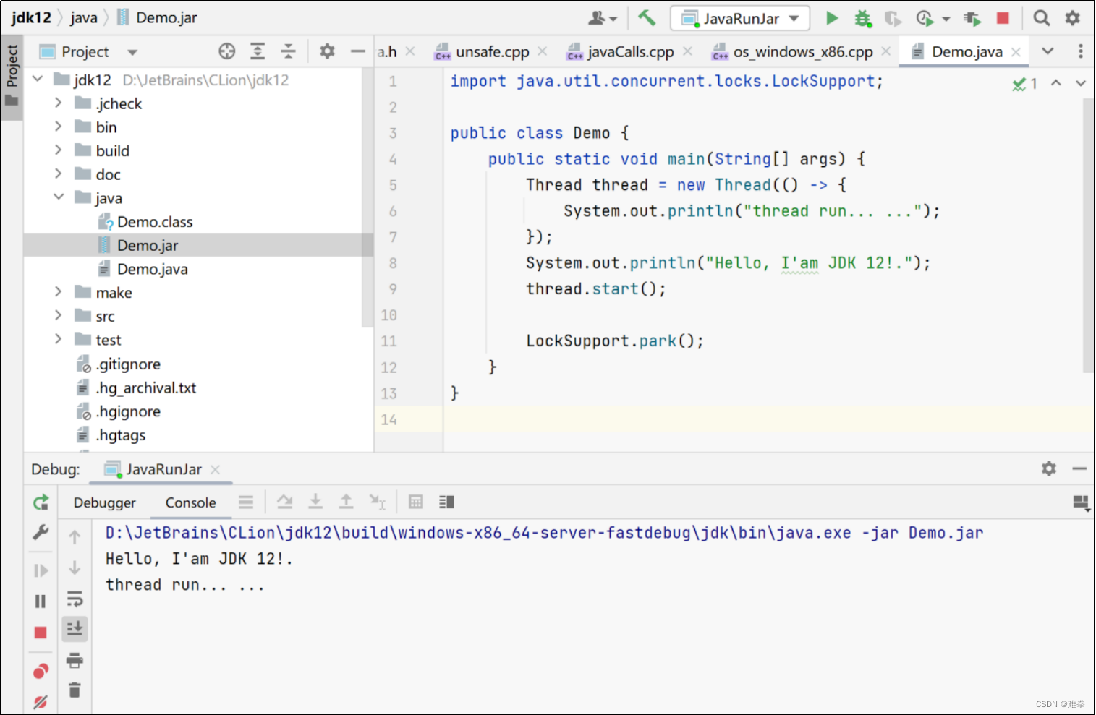The height and width of the screenshot is (715, 1096).
Task: Click the Build hammer icon
Action: coord(647,18)
